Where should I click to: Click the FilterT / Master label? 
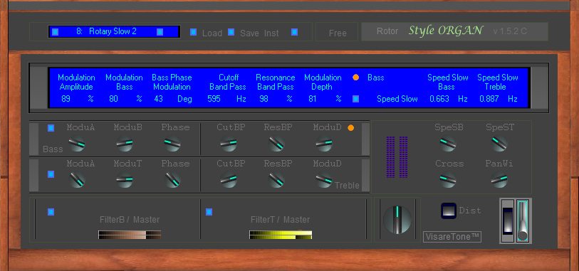click(x=281, y=220)
